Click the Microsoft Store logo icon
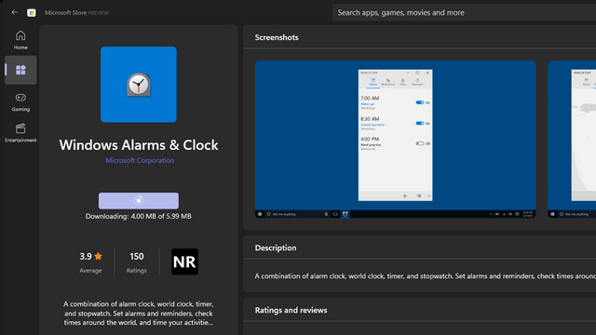 point(32,12)
